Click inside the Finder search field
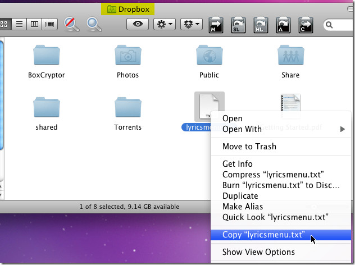This screenshot has height=265, width=355. (342, 25)
